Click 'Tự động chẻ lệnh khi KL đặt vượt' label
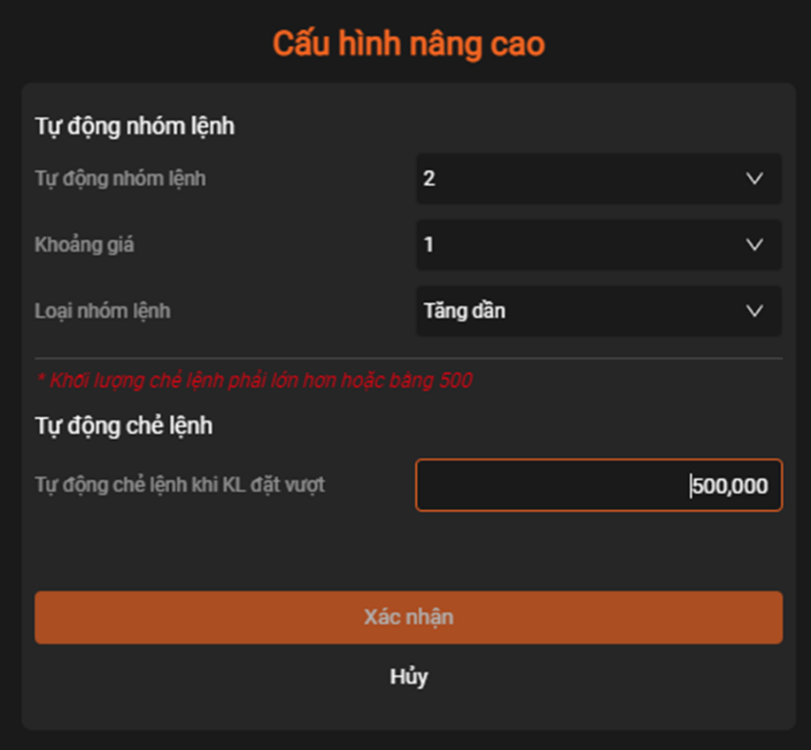This screenshot has height=750, width=811. coord(180,485)
